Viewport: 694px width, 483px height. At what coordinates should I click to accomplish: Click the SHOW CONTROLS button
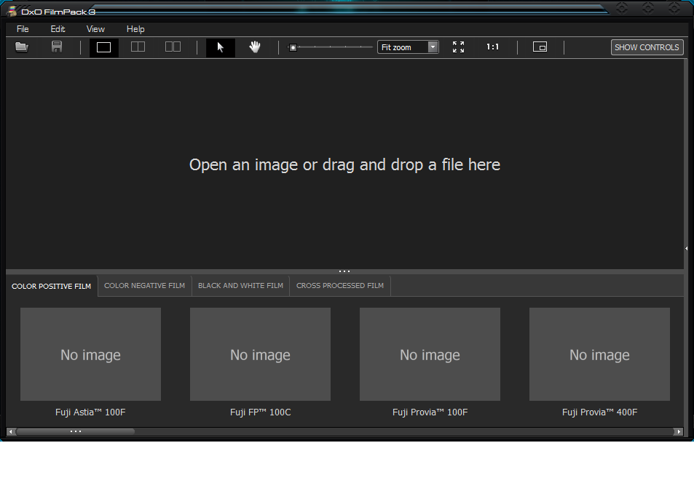coord(647,47)
